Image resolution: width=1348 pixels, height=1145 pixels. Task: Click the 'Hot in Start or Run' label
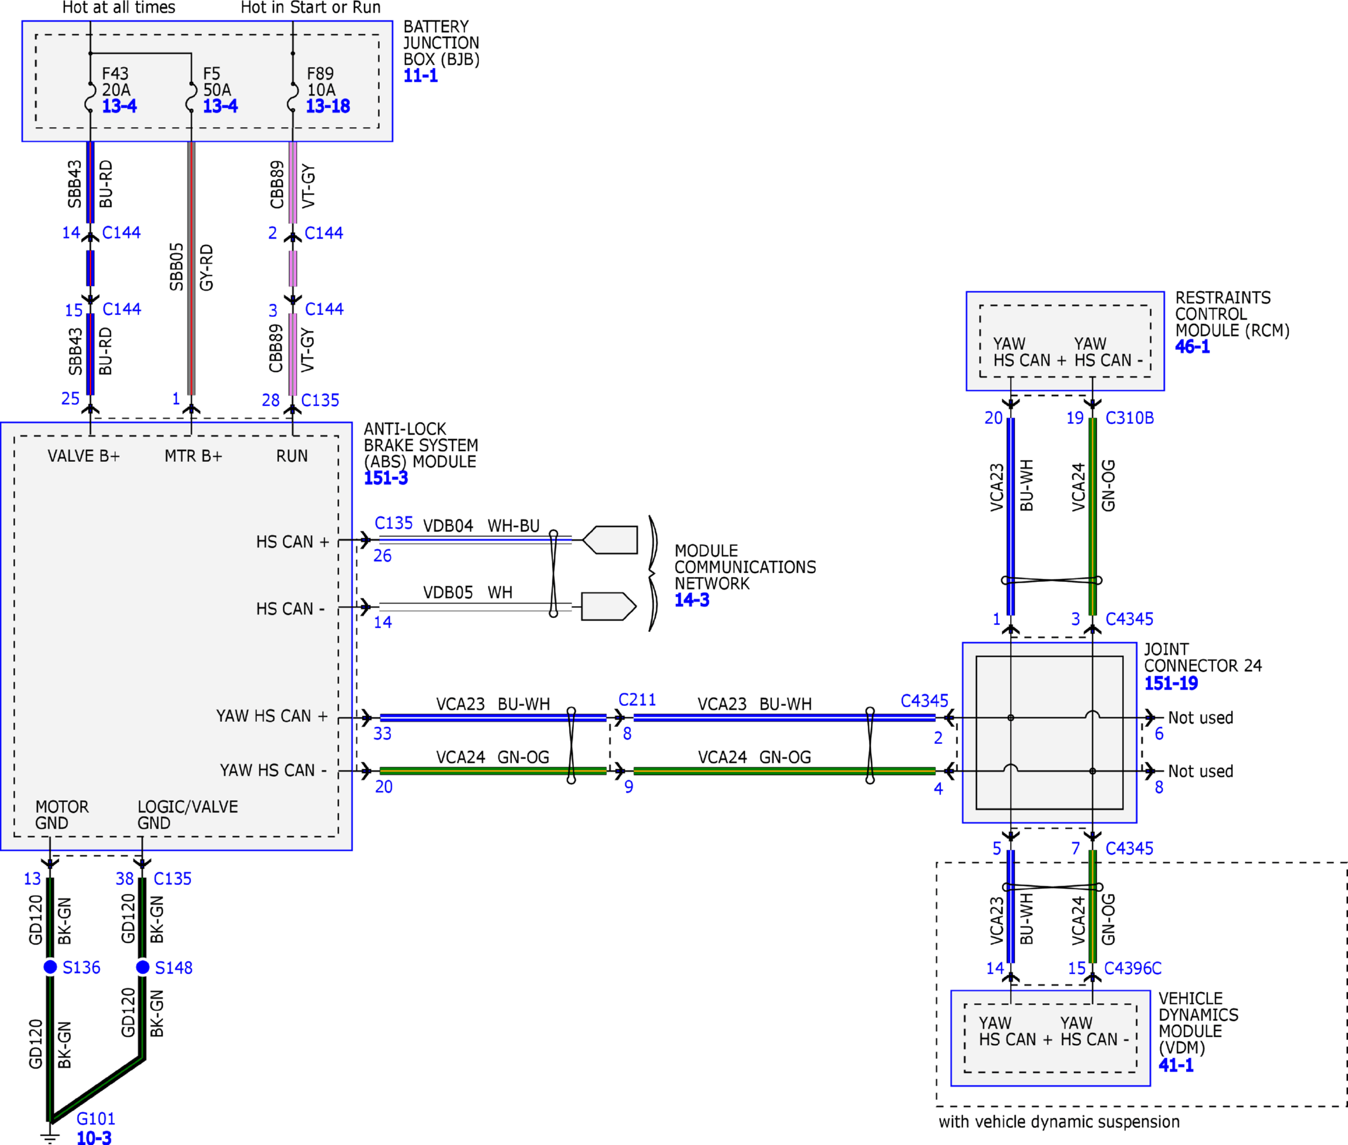pyautogui.click(x=310, y=8)
